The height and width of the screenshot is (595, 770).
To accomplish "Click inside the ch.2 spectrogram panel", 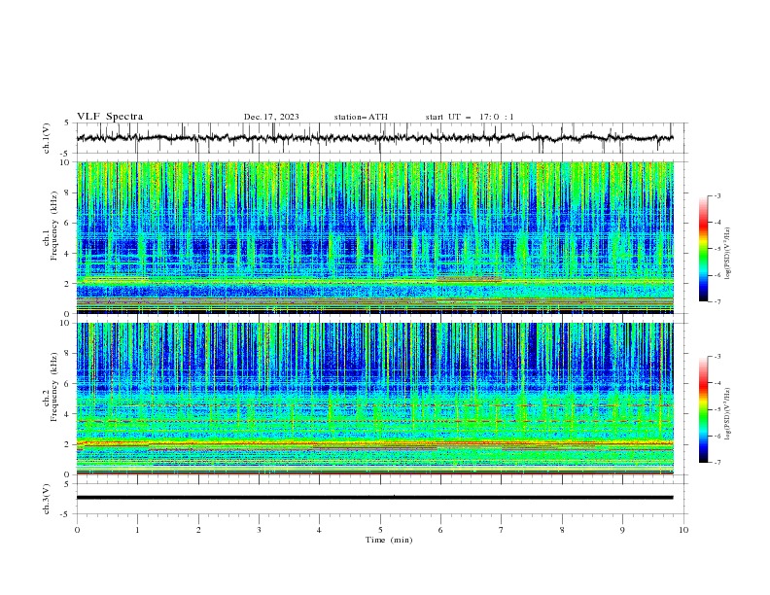I will (374, 399).
